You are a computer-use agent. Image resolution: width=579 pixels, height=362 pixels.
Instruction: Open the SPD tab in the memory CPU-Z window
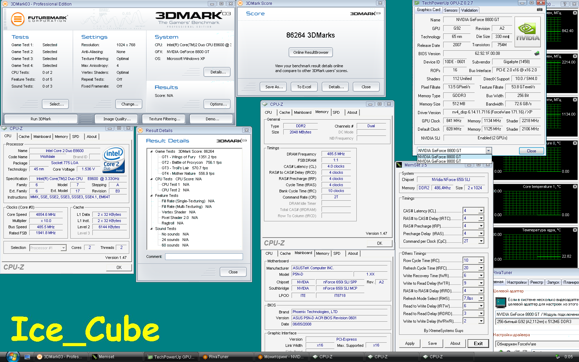(336, 112)
